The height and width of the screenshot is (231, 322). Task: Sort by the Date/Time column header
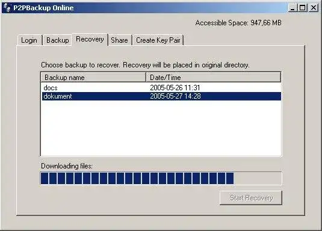(214, 78)
